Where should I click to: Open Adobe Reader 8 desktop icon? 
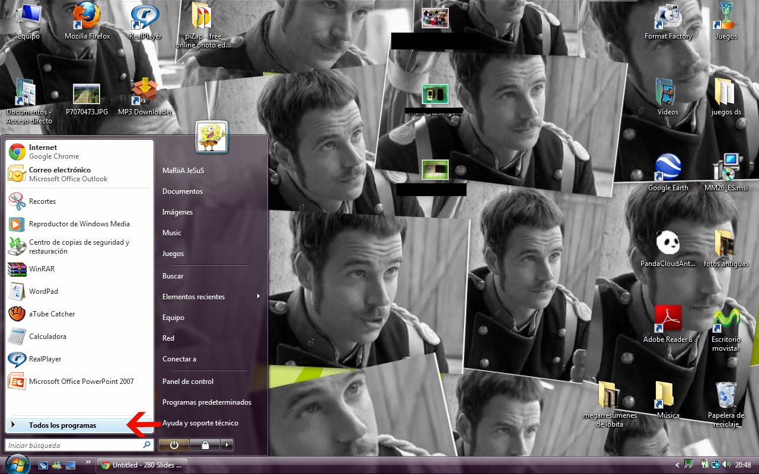(668, 320)
